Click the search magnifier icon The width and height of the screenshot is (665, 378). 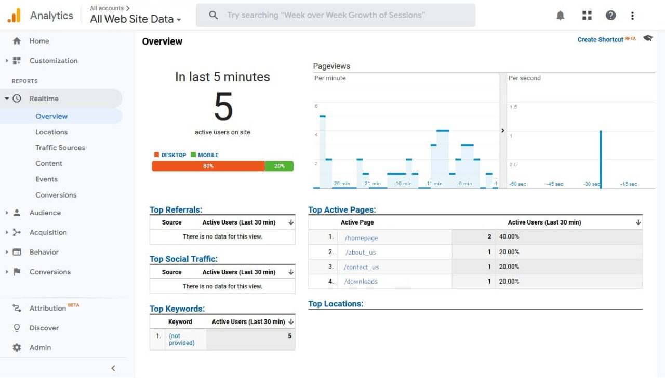click(x=213, y=16)
